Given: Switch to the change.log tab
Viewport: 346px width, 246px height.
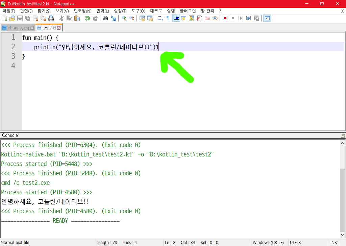Looking at the screenshot, I should [18, 28].
